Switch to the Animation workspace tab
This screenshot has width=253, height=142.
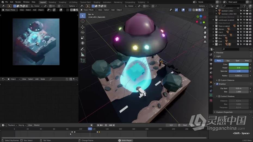point(107,2)
